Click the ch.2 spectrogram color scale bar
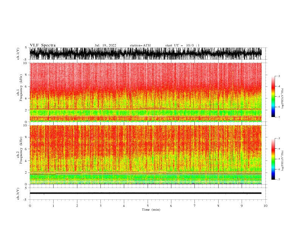 [x=273, y=159]
